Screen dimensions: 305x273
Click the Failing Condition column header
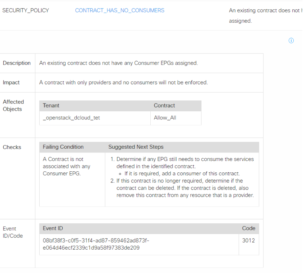pyautogui.click(x=63, y=147)
